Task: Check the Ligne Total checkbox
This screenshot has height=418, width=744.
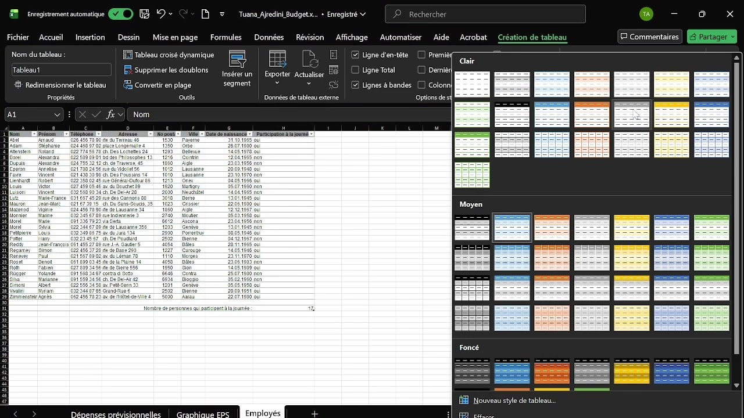Action: coord(355,70)
